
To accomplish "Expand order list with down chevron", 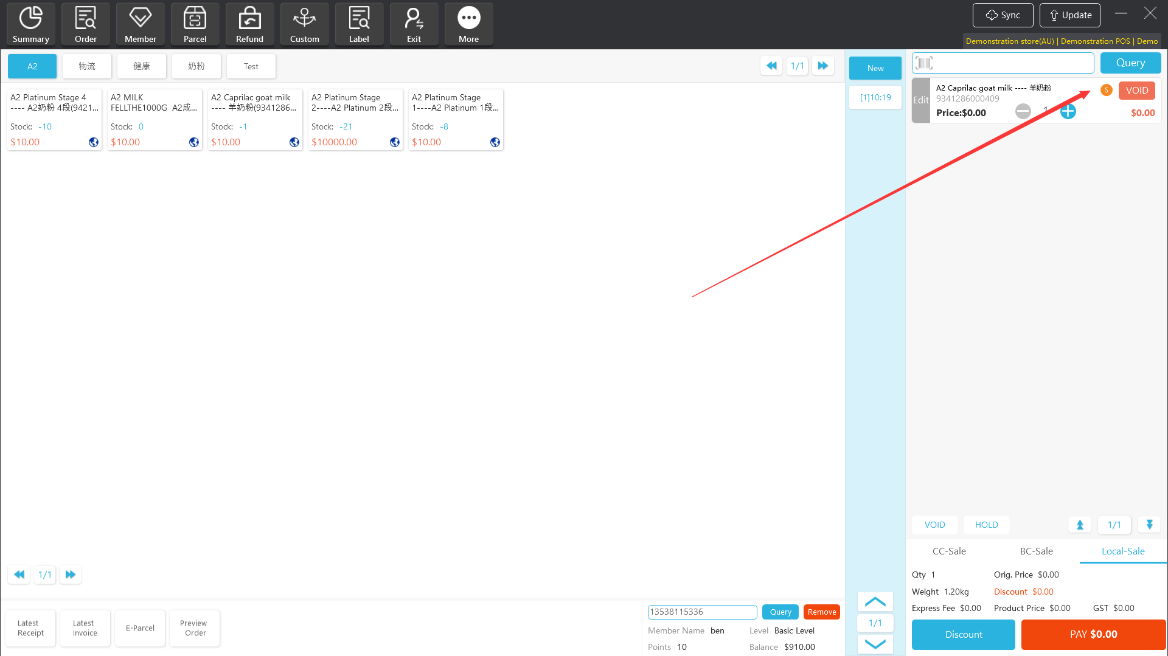I will 875,644.
